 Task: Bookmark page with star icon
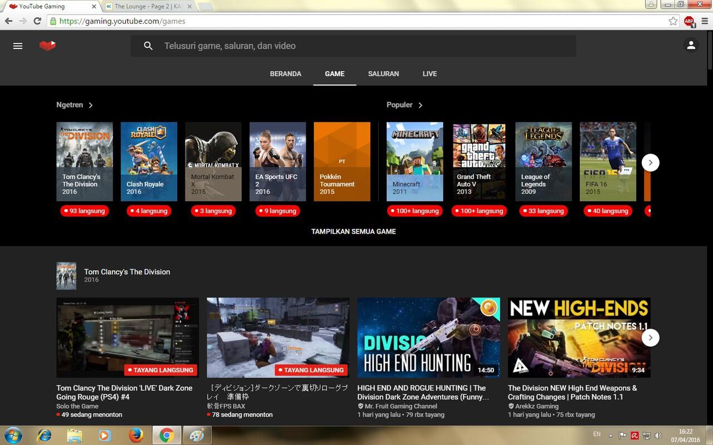[x=673, y=21]
